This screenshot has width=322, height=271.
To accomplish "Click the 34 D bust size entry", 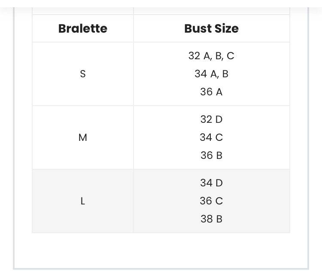I will [x=211, y=183].
